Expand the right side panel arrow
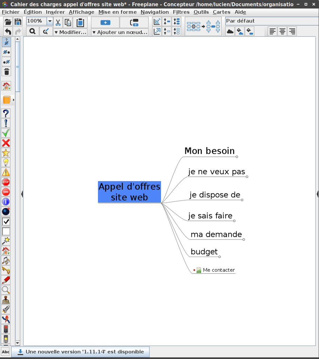The image size is (319, 359). click(x=317, y=194)
